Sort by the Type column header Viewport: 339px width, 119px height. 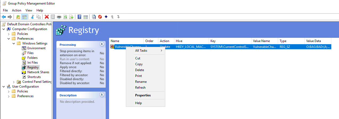pyautogui.click(x=291, y=41)
